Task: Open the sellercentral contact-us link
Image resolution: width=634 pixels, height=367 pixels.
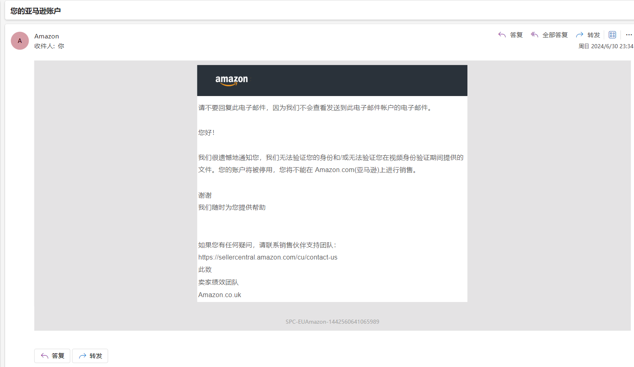Action: click(268, 257)
